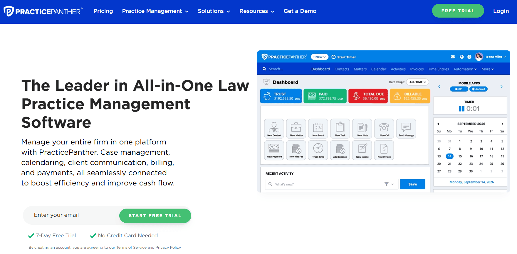Open the Privacy Policy link
This screenshot has width=517, height=254.
click(x=168, y=248)
